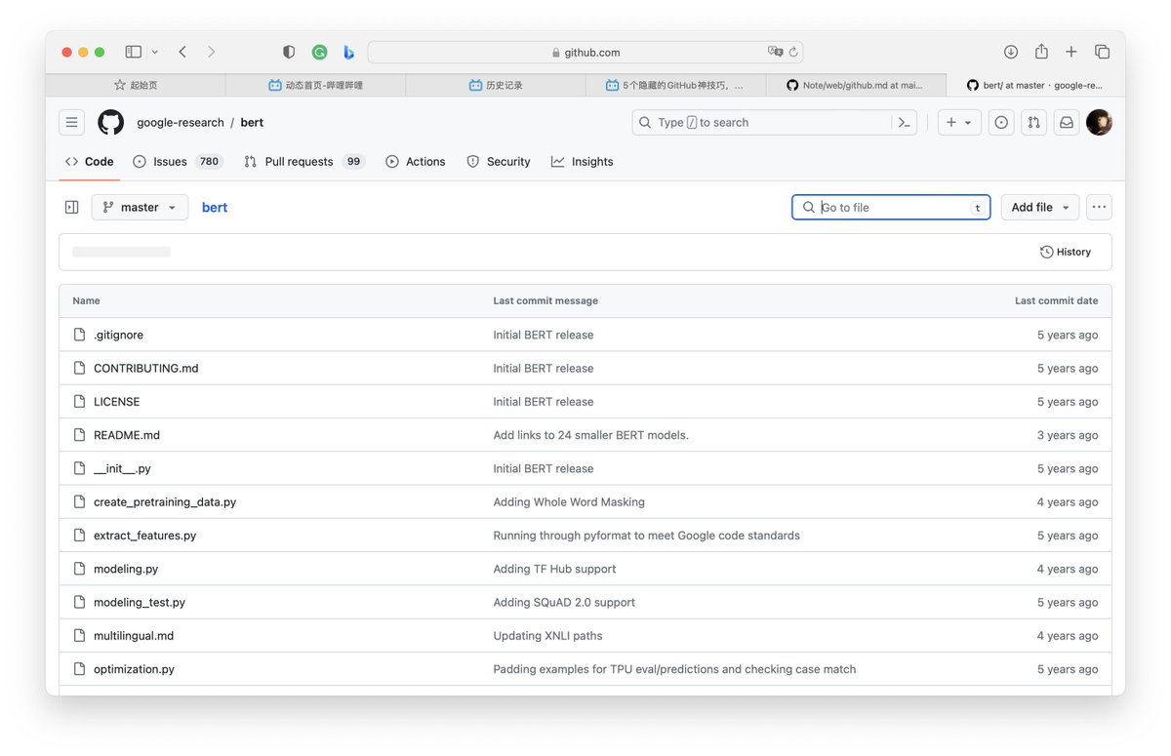The width and height of the screenshot is (1171, 756).
Task: Reload the current page
Action: click(793, 52)
